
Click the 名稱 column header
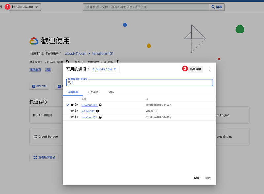84,99
